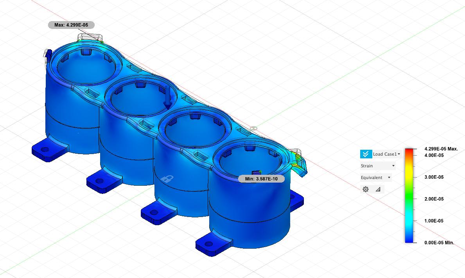Open legend options with the gear icon
Screen dimensions: 465x278
(366, 189)
